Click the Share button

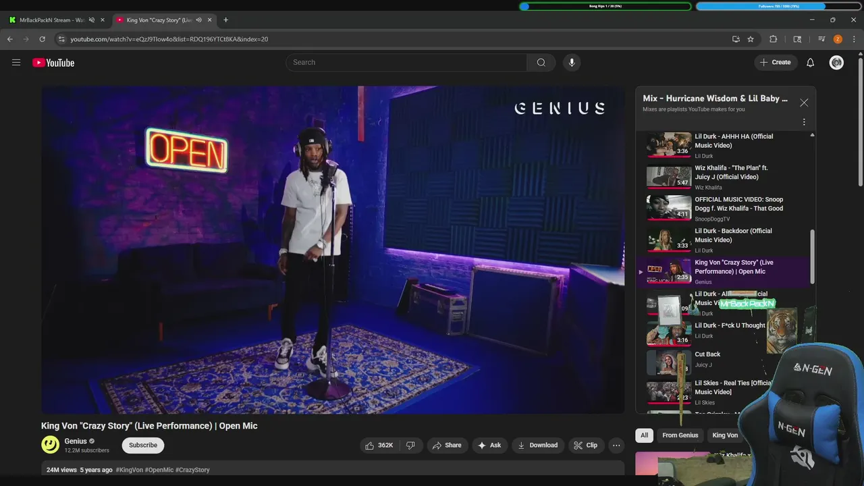point(447,446)
